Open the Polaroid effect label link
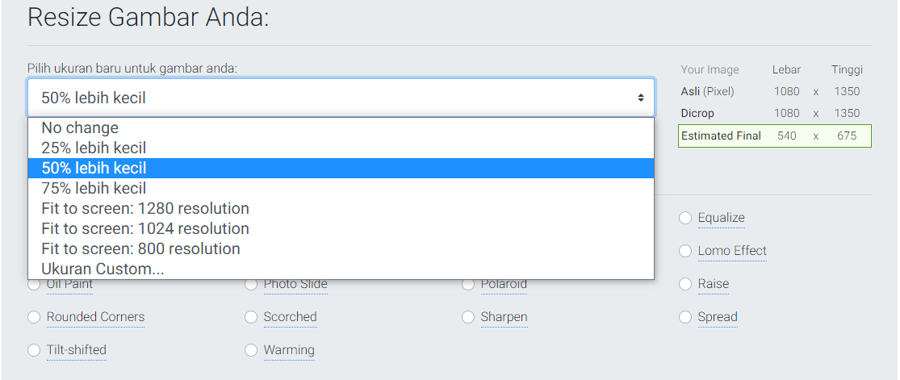 click(x=504, y=284)
